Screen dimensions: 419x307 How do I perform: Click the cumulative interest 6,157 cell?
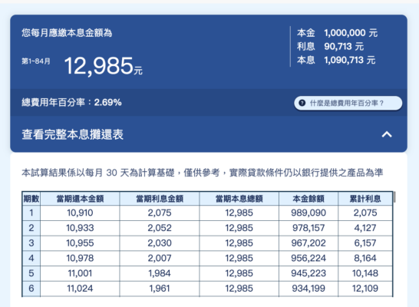365,243
